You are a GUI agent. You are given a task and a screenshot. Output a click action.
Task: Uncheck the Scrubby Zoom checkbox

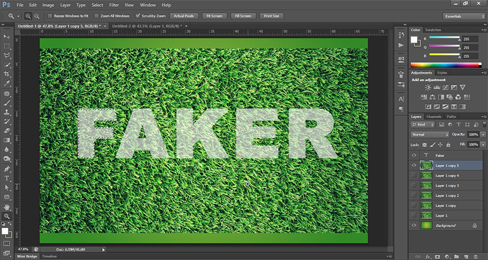[x=138, y=16]
